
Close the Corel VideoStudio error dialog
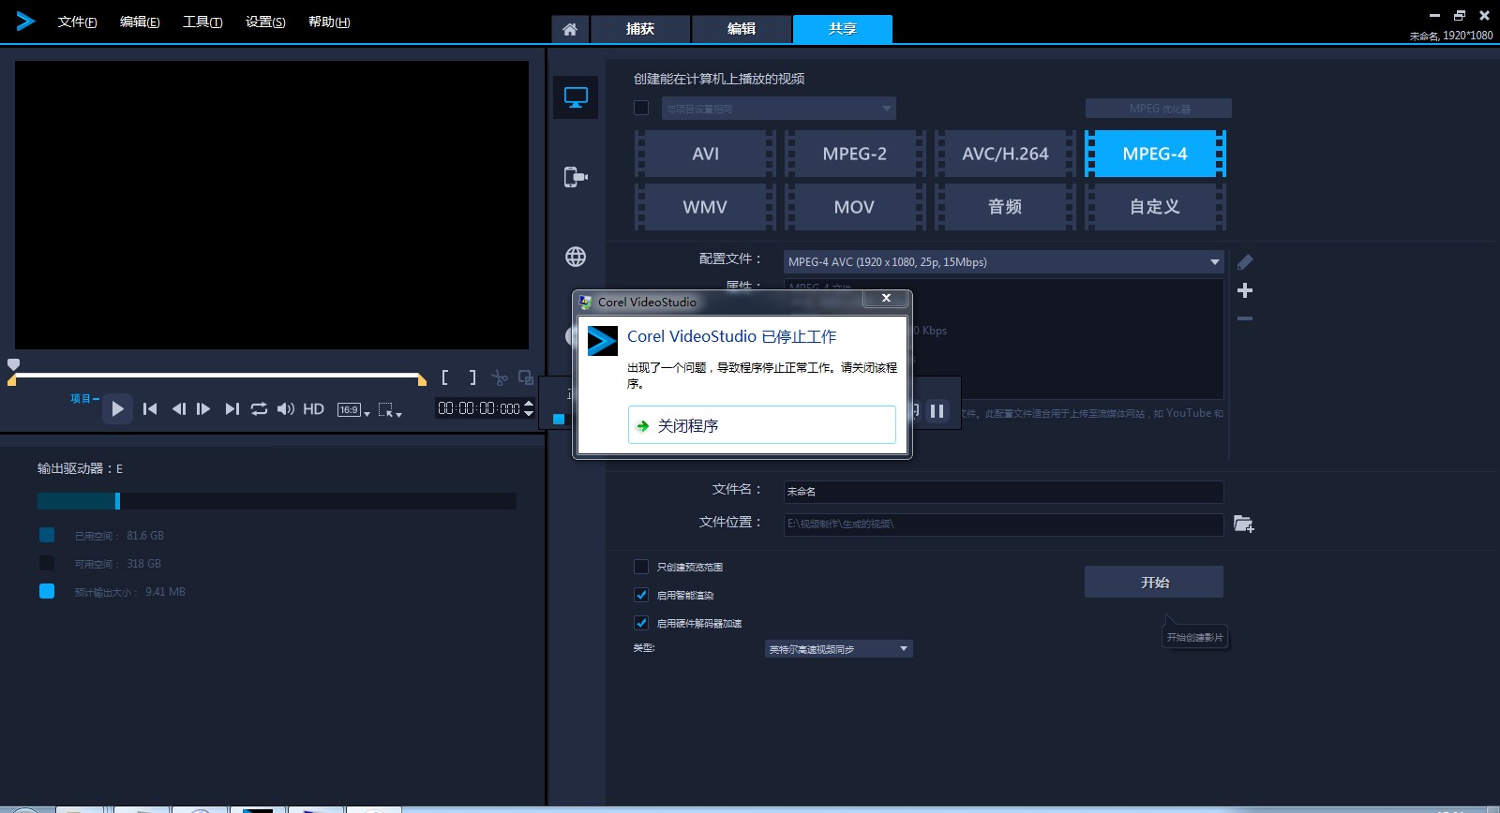[x=886, y=298]
